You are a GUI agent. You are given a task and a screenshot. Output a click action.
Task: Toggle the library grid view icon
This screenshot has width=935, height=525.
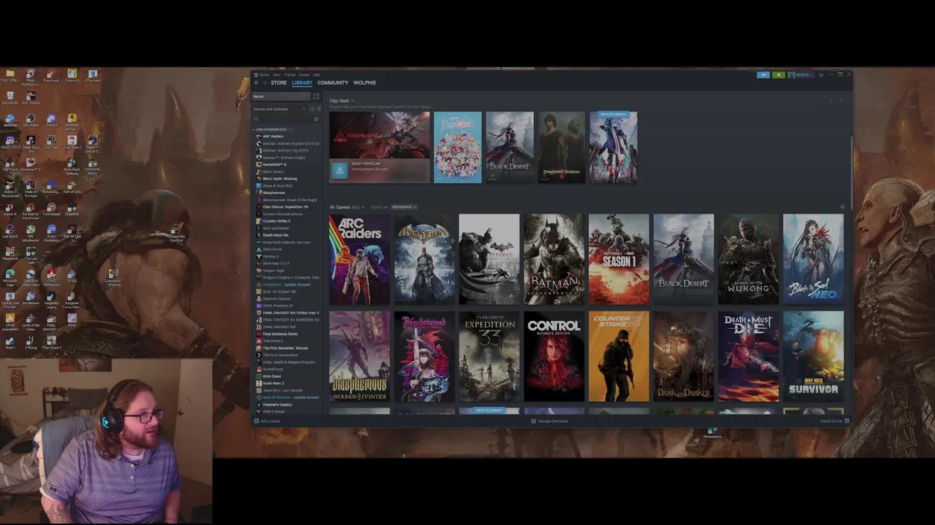coord(316,96)
